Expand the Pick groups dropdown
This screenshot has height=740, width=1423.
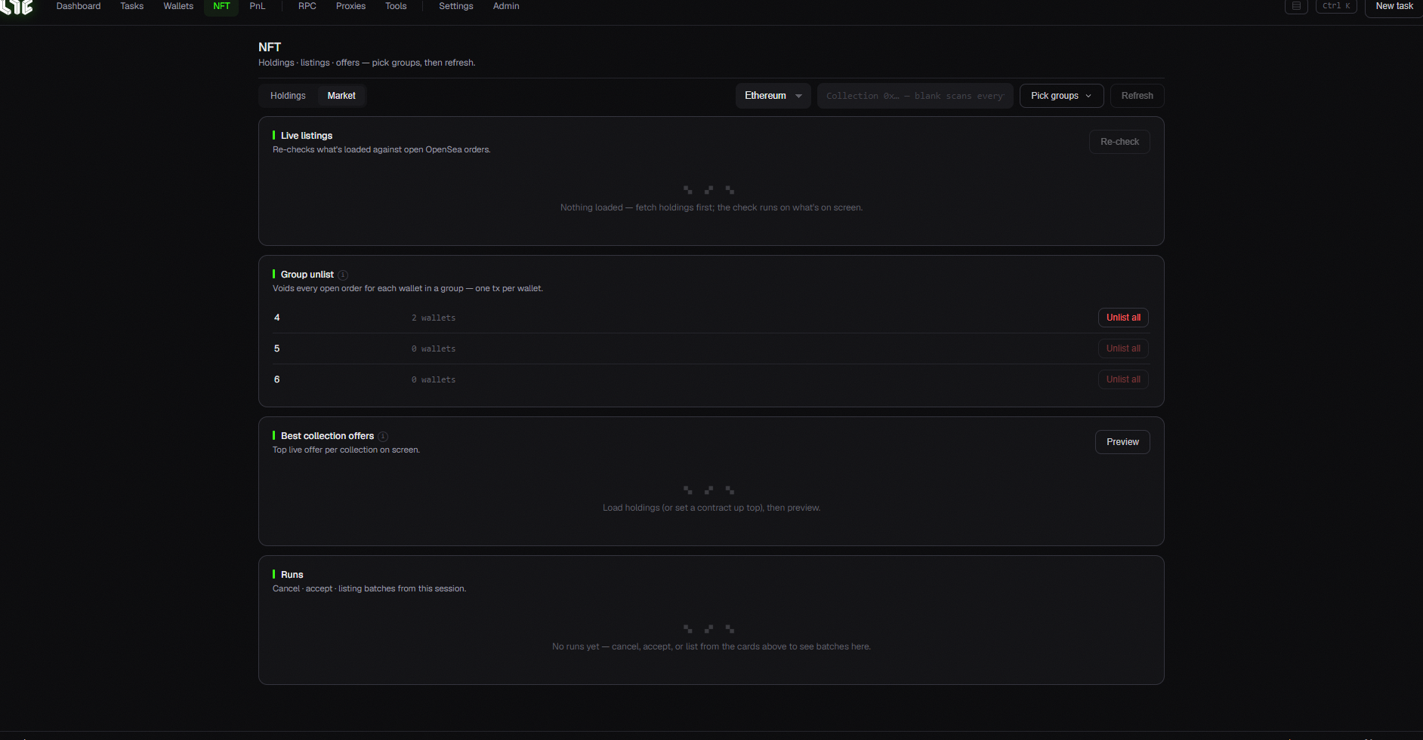tap(1062, 96)
